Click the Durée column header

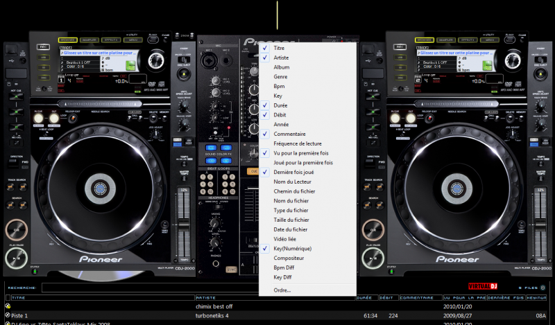(x=364, y=297)
